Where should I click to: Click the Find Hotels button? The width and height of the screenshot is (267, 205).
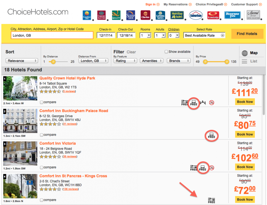[247, 34]
